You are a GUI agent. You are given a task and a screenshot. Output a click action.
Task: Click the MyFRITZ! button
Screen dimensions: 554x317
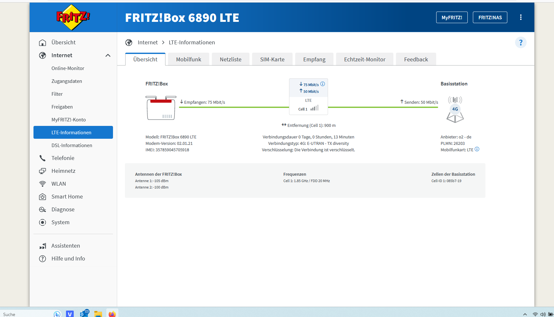pyautogui.click(x=452, y=17)
